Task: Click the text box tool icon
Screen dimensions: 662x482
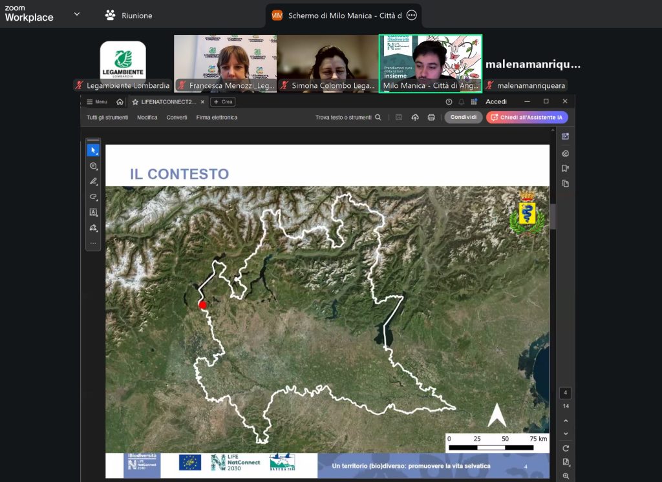Action: (x=93, y=213)
